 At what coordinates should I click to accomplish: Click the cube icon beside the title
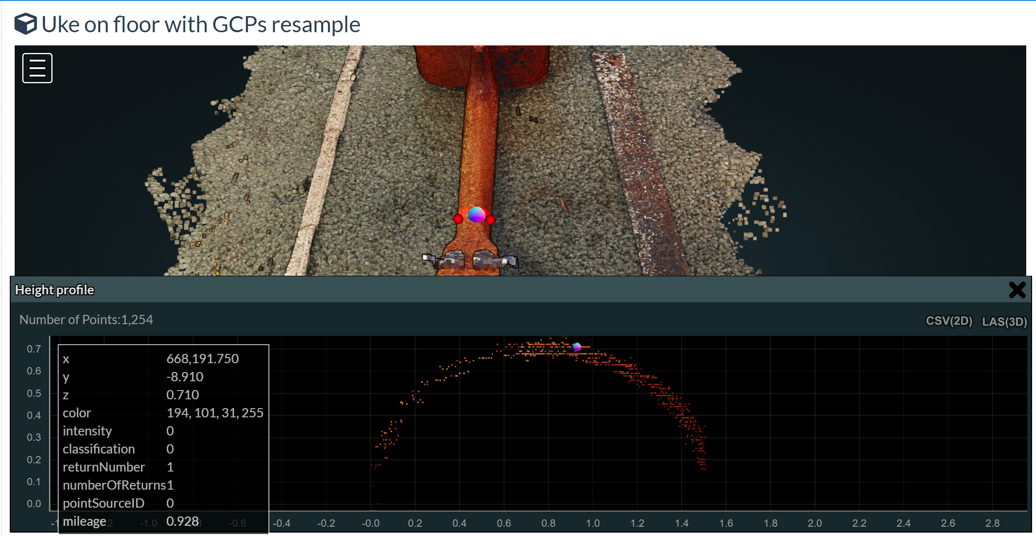25,24
